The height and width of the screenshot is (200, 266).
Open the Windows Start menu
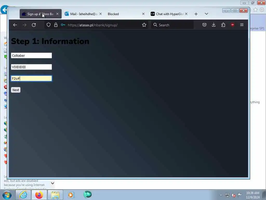coord(7,195)
